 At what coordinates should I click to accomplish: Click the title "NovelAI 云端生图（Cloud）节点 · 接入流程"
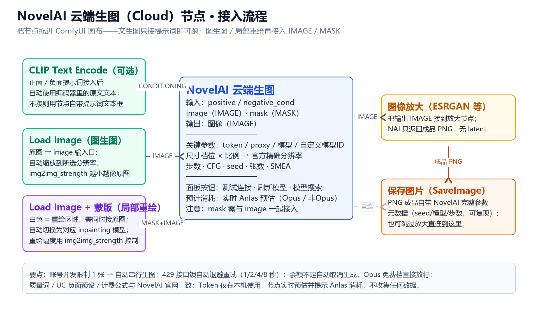[x=142, y=16]
